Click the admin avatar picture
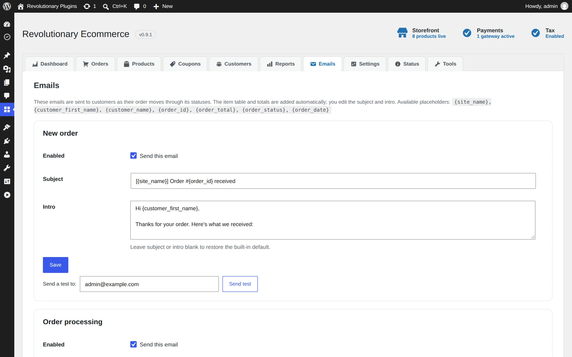The width and height of the screenshot is (572, 357). [564, 6]
